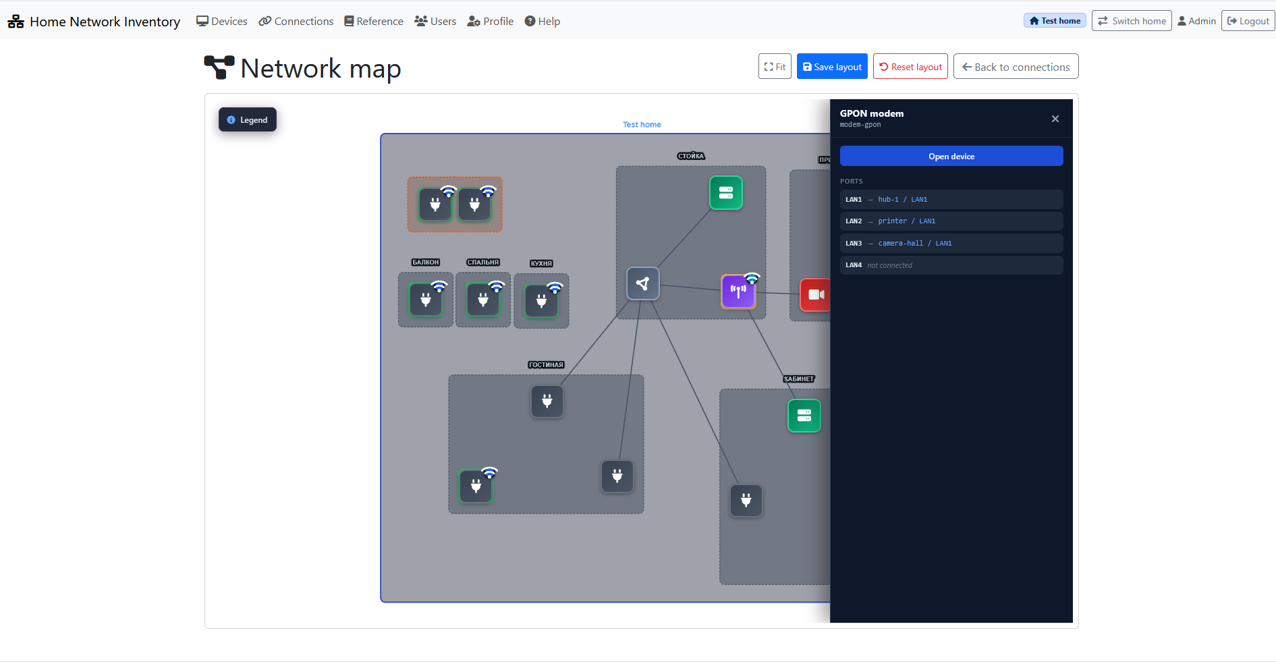The height and width of the screenshot is (668, 1276).
Task: Open device from GPON modem panel
Action: 951,156
